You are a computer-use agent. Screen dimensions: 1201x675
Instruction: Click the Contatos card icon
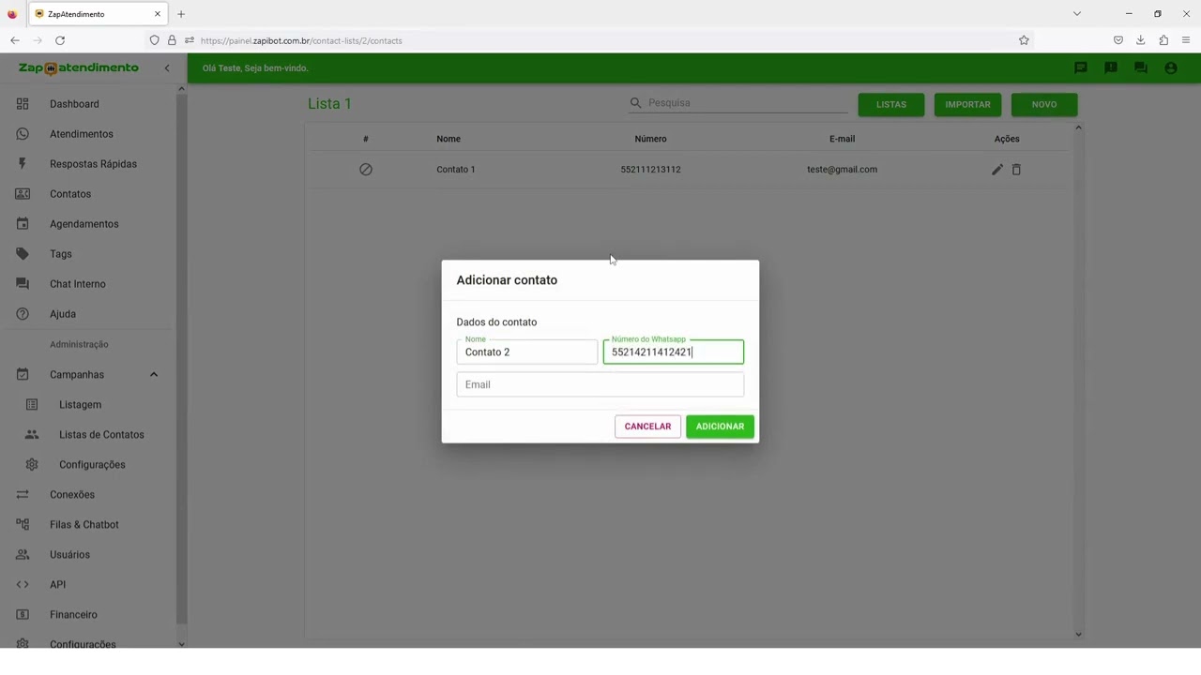point(23,194)
